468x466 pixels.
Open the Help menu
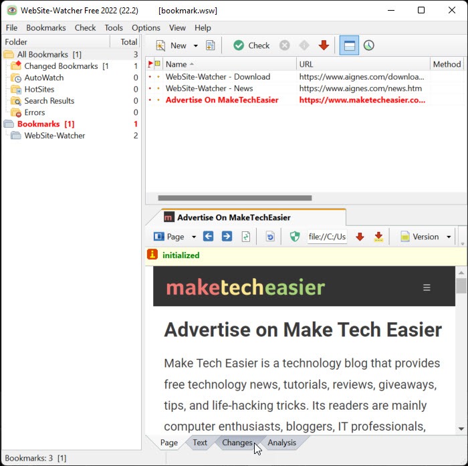coord(203,28)
